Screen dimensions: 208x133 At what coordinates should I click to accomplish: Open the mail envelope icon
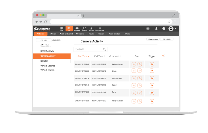click(x=148, y=29)
